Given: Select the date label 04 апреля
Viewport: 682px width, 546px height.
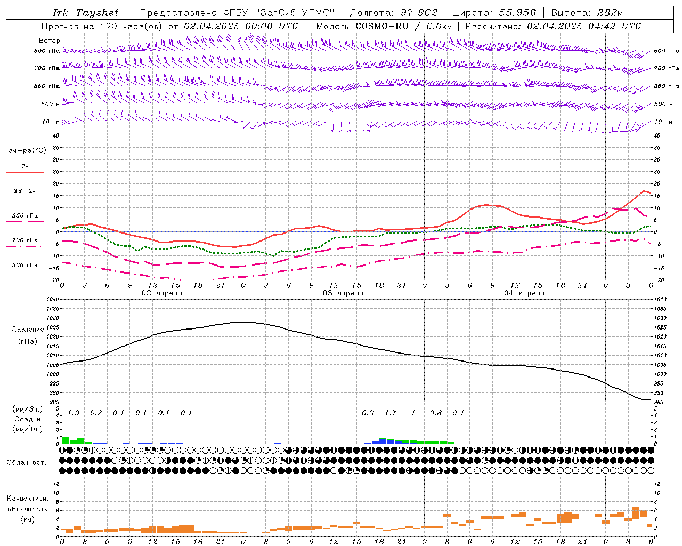Looking at the screenshot, I should pos(524,293).
